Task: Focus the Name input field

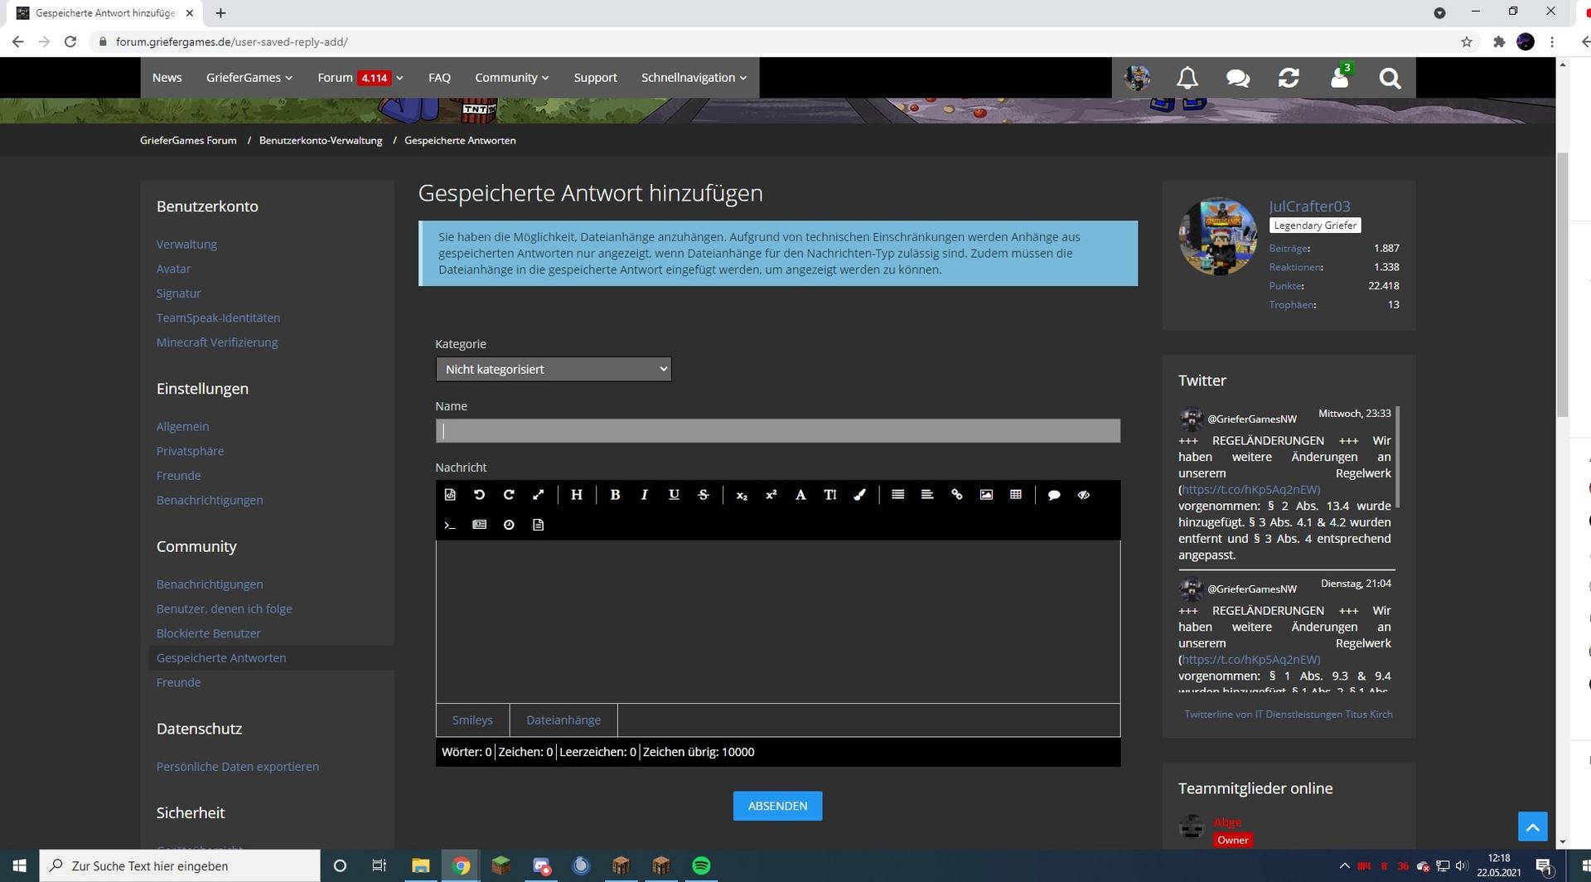Action: click(x=778, y=431)
